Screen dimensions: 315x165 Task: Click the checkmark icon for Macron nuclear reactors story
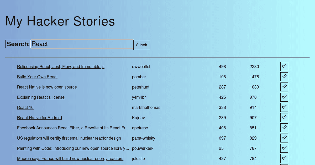tap(284, 158)
